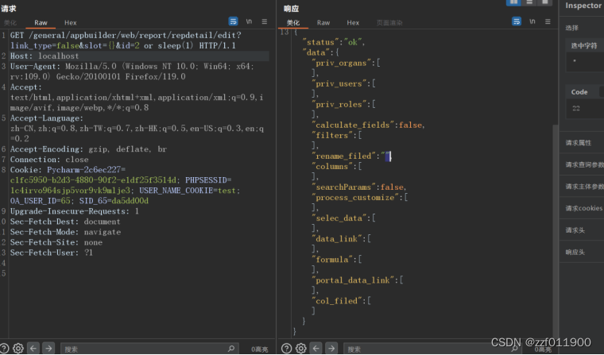Open response search help icon

pyautogui.click(x=287, y=348)
